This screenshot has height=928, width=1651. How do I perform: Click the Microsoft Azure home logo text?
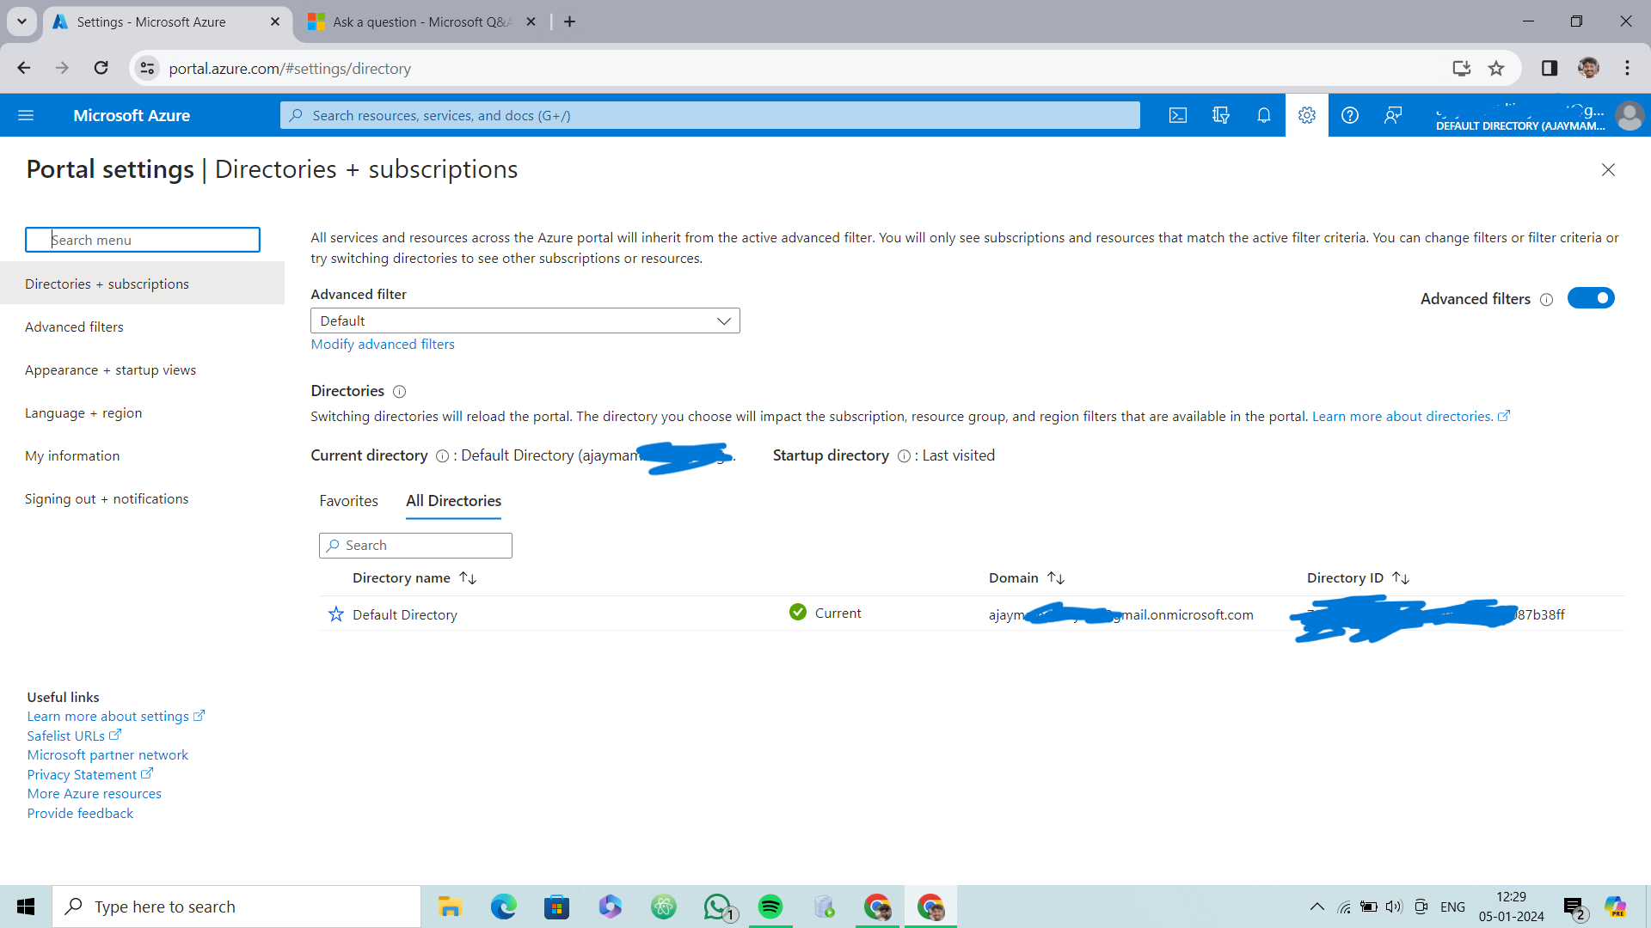tap(132, 115)
